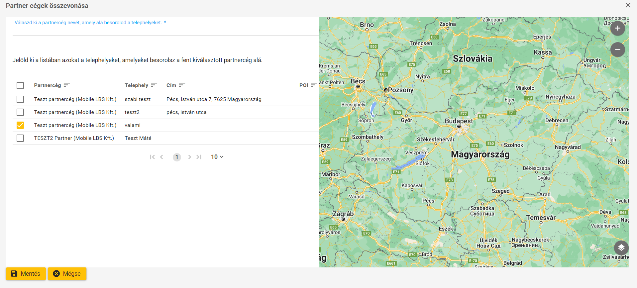The width and height of the screenshot is (637, 288).
Task: Sort by POI column icon
Action: tap(313, 85)
